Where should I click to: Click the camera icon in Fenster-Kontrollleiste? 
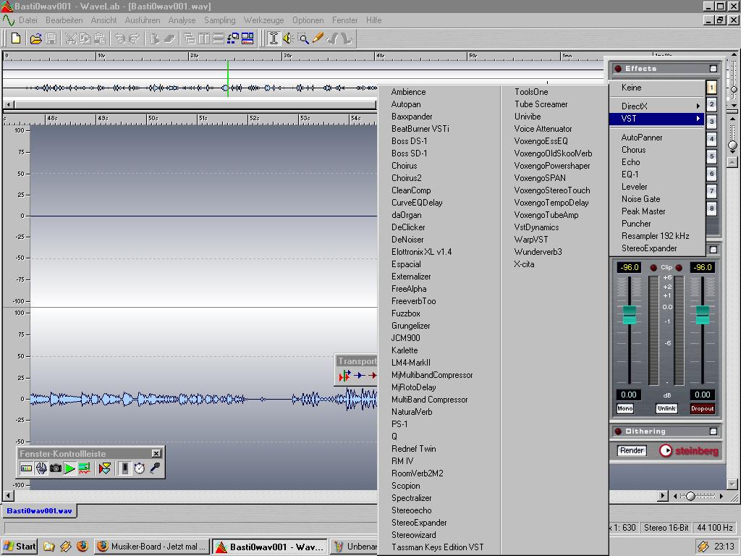(x=56, y=468)
